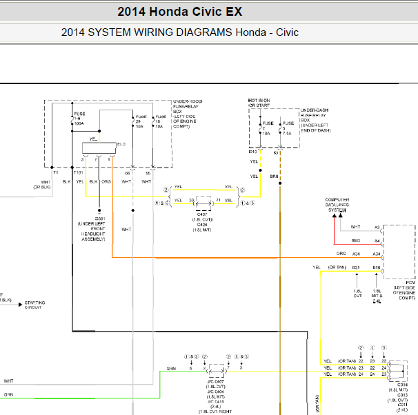Click the 'G301' ground label
This screenshot has height=415, width=418.
click(x=100, y=219)
